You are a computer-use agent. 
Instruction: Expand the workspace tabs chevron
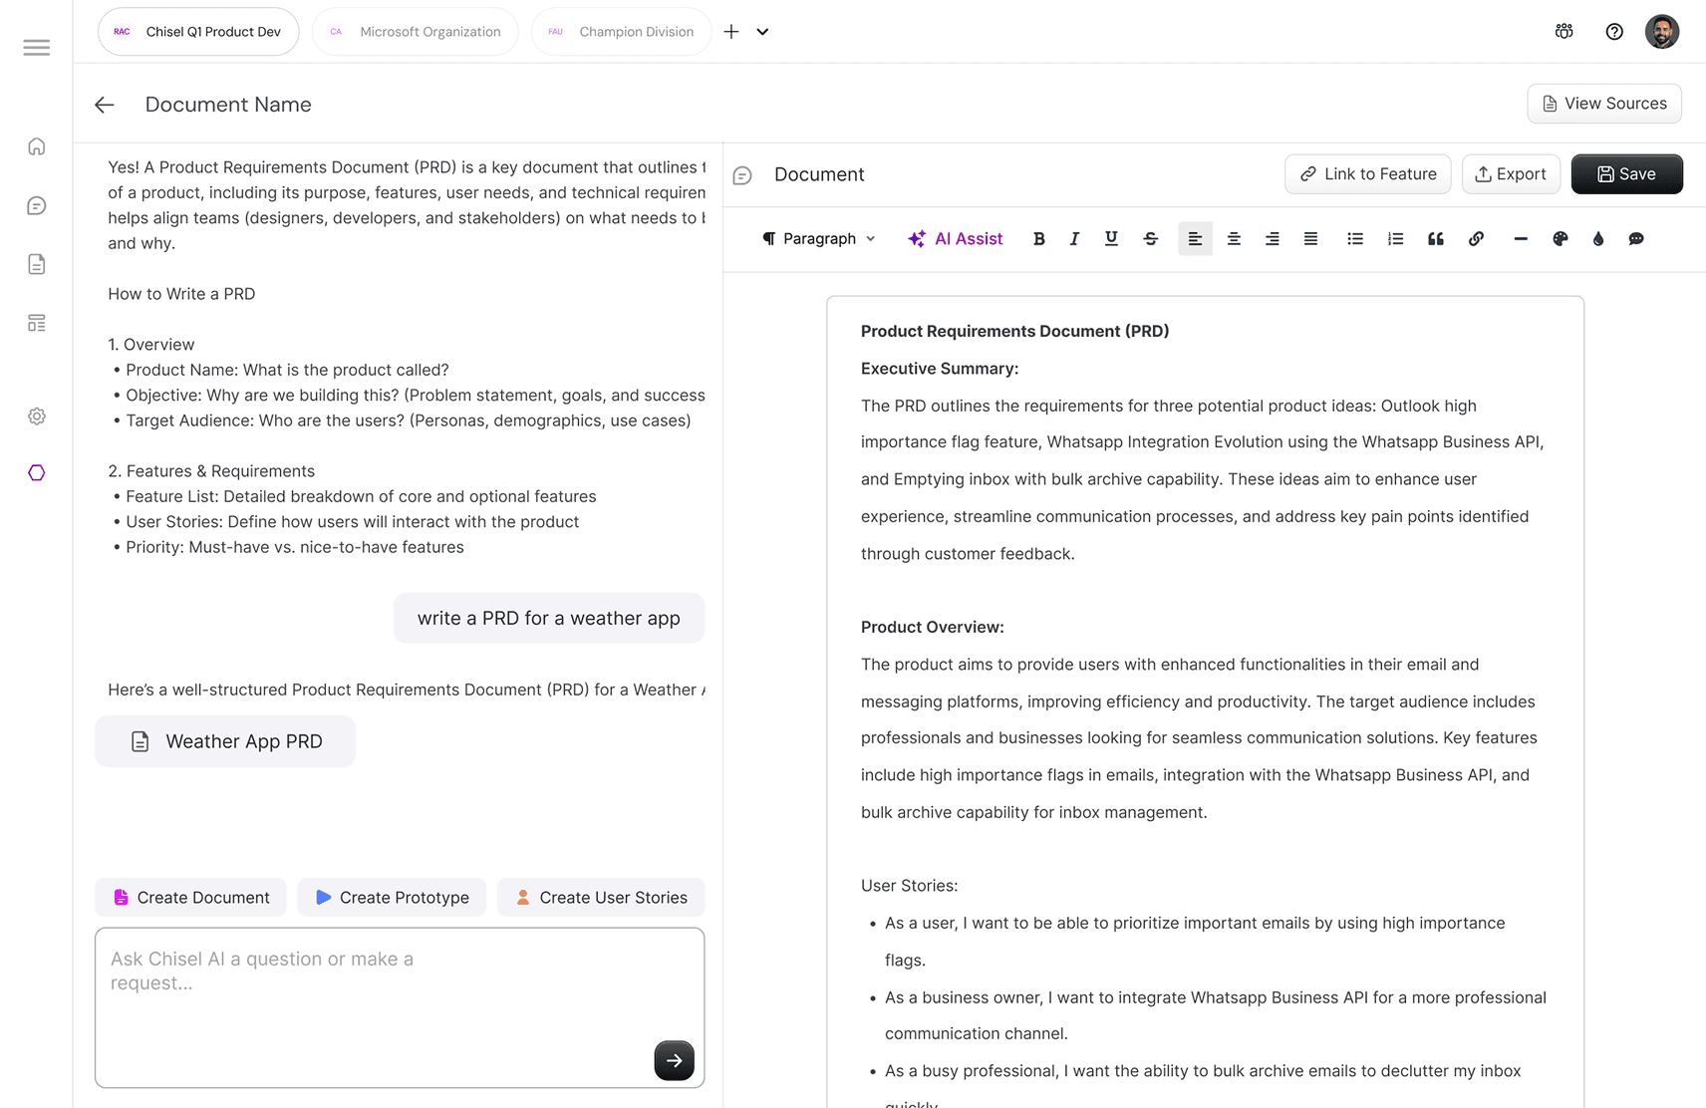tap(762, 32)
